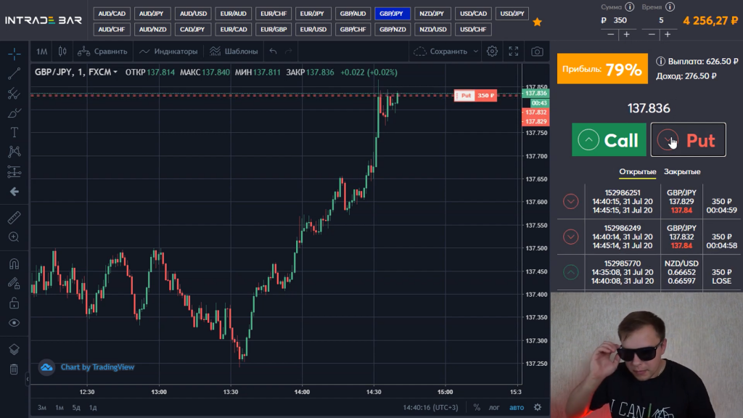Expand the GBP/JPY FXCM symbol dropdown
The height and width of the screenshot is (418, 743).
115,73
